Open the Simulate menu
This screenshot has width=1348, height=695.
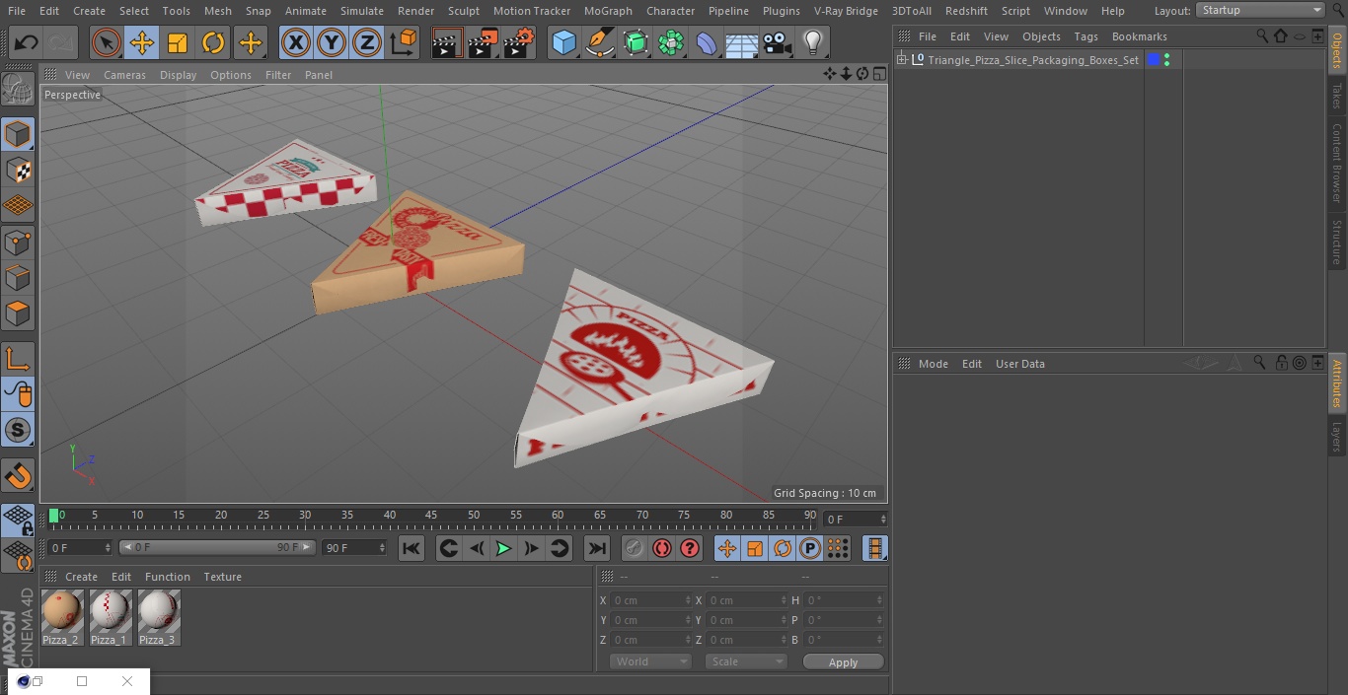coord(362,11)
